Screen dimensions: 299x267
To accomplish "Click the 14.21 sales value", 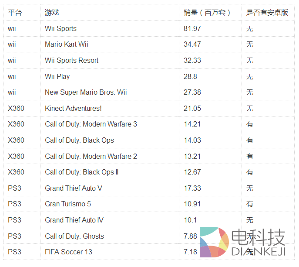I will [192, 124].
